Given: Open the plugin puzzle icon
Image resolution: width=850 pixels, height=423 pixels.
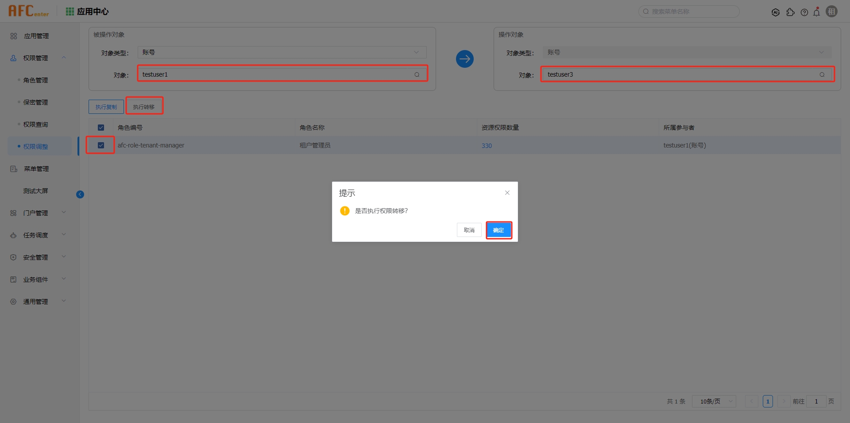Looking at the screenshot, I should [x=790, y=12].
